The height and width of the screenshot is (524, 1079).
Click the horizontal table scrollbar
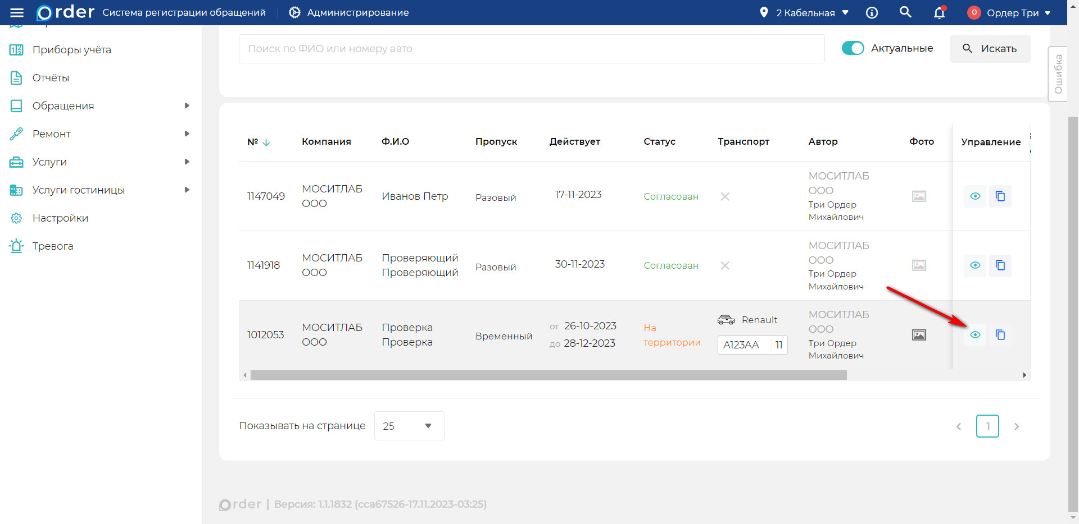(x=548, y=375)
